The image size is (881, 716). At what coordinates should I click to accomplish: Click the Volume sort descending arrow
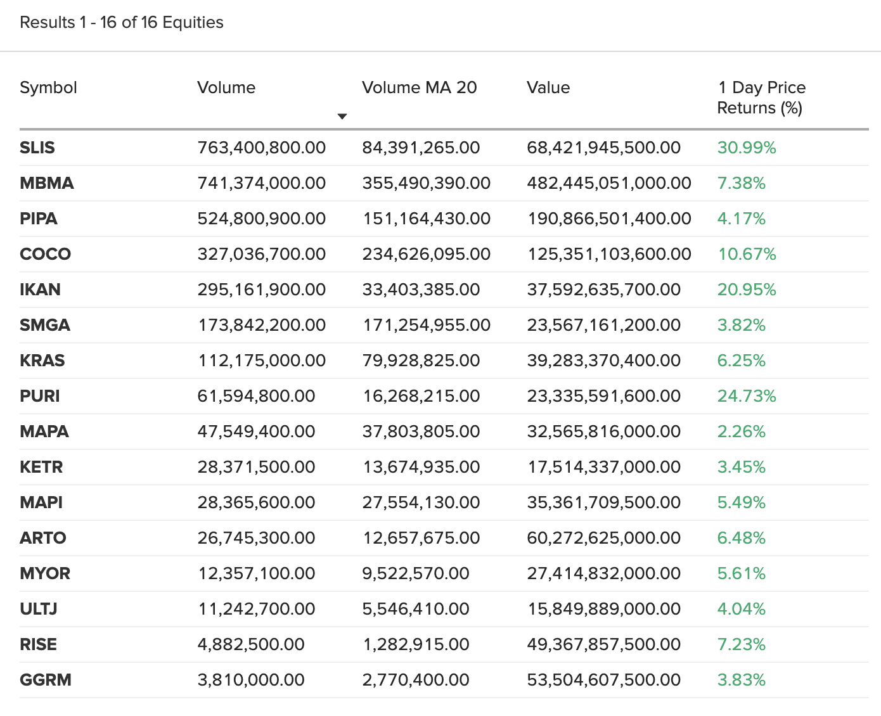pos(342,117)
